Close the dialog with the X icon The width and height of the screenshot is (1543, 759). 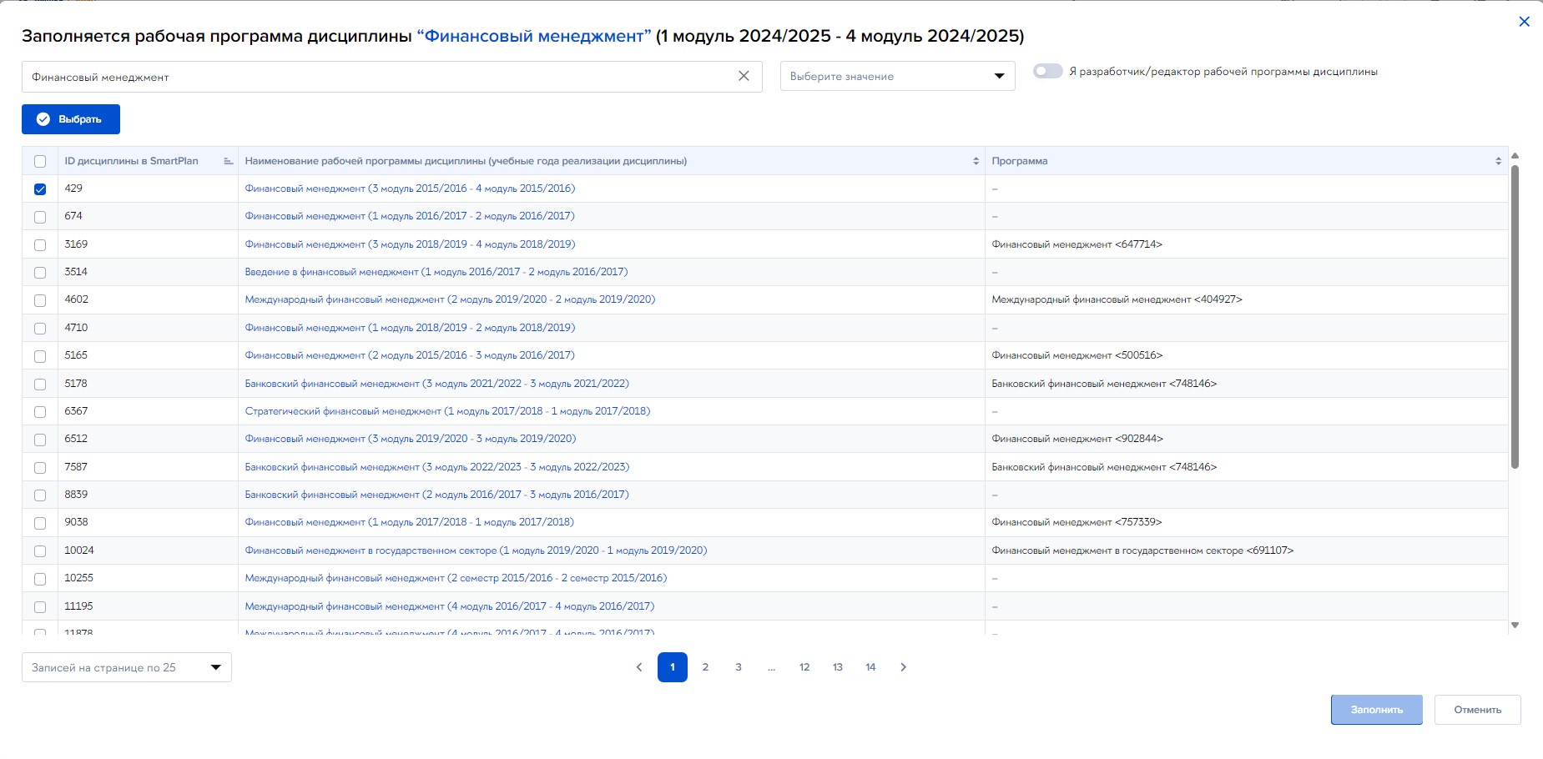click(1524, 22)
